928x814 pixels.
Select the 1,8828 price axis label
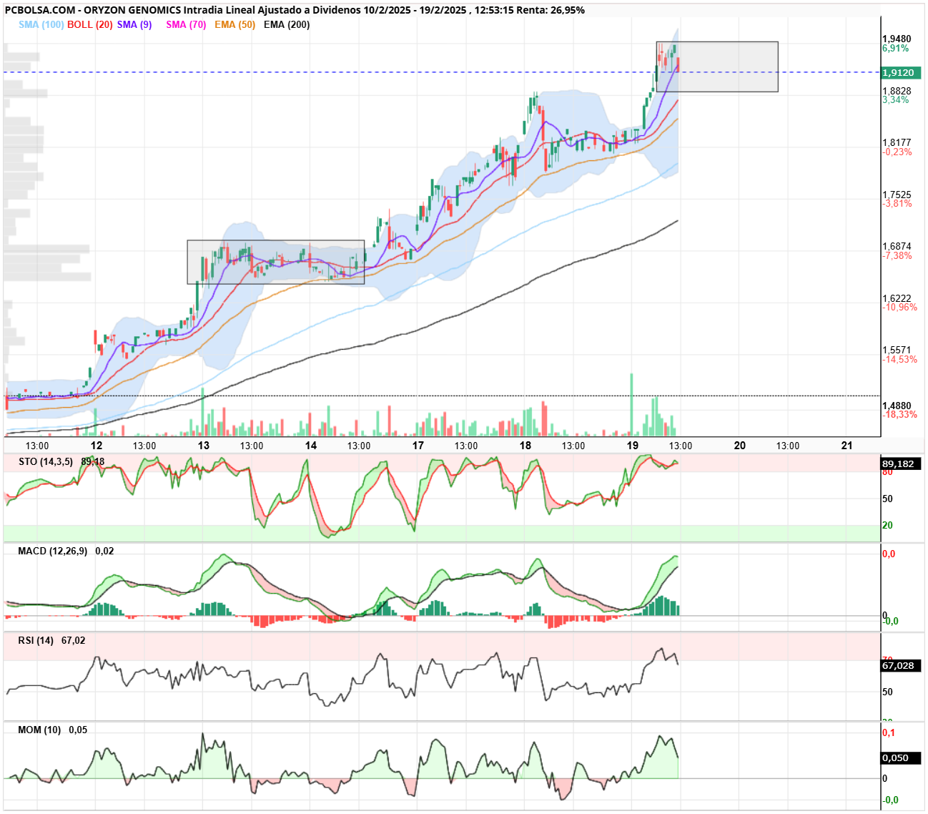click(x=897, y=91)
